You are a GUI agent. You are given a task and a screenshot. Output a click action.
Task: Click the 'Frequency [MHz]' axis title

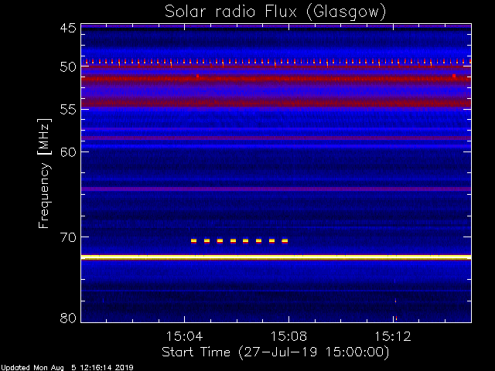coord(44,173)
